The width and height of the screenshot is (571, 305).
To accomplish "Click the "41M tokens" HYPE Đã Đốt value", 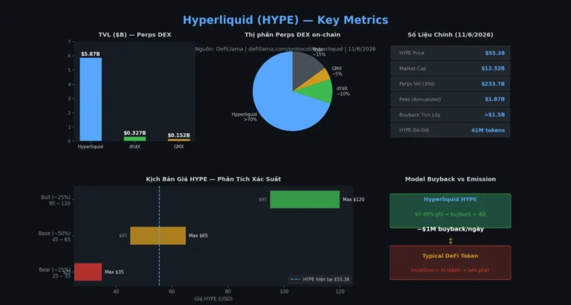I will (x=488, y=130).
